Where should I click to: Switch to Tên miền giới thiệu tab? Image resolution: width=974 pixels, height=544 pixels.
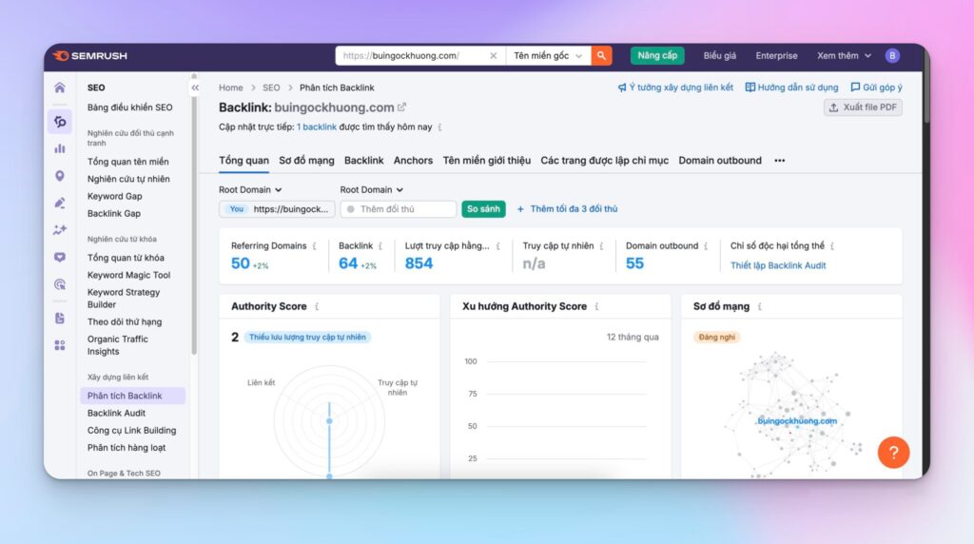486,161
